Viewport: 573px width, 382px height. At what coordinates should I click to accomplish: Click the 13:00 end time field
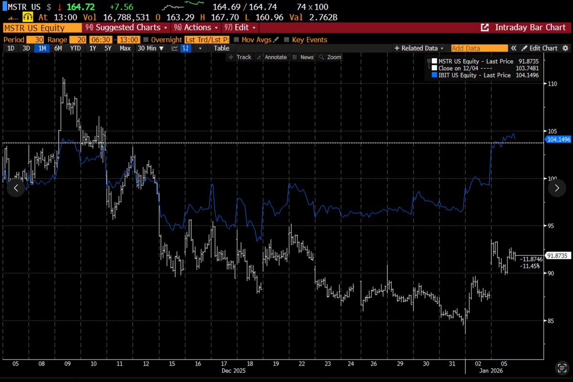(x=128, y=40)
